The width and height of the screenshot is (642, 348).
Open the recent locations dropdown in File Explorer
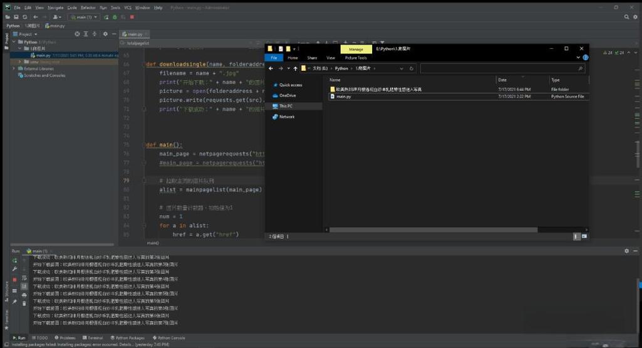point(288,68)
